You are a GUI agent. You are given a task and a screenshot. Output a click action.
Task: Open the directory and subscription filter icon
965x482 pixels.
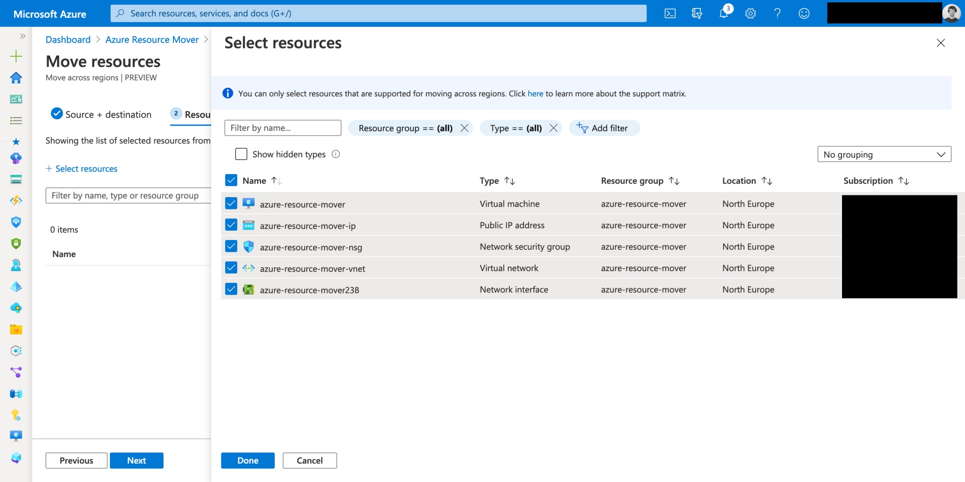pos(697,14)
